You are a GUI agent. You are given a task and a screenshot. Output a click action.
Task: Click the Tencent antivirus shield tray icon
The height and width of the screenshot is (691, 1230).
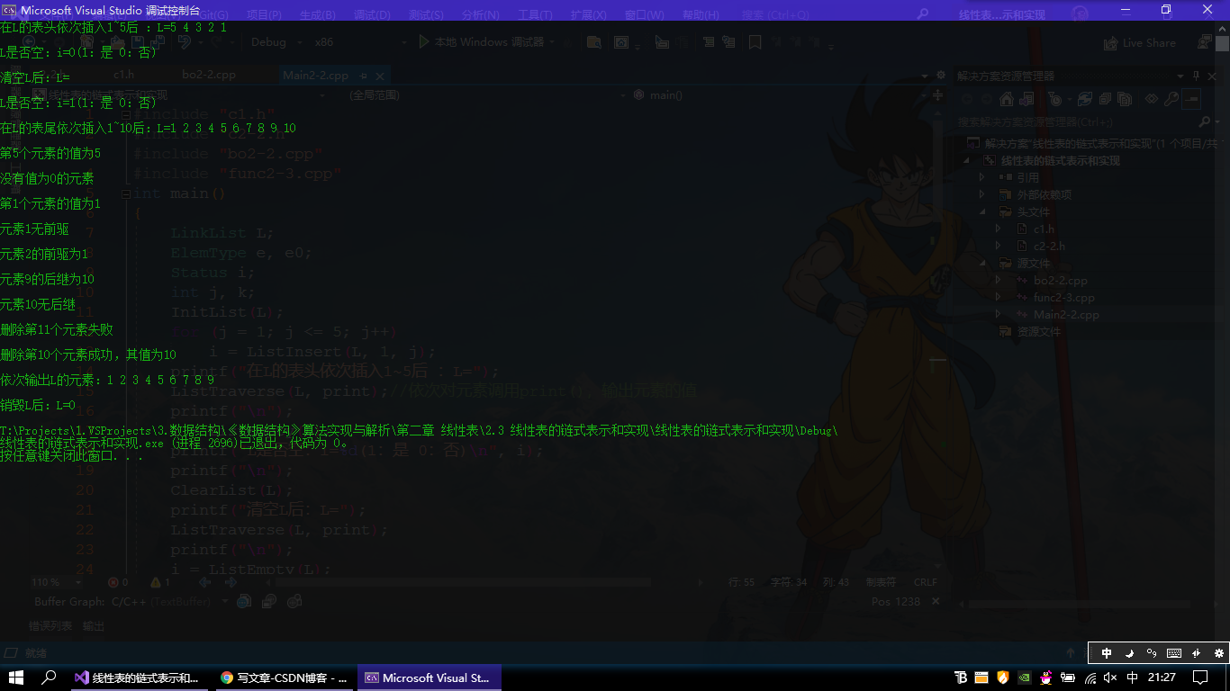1003,678
